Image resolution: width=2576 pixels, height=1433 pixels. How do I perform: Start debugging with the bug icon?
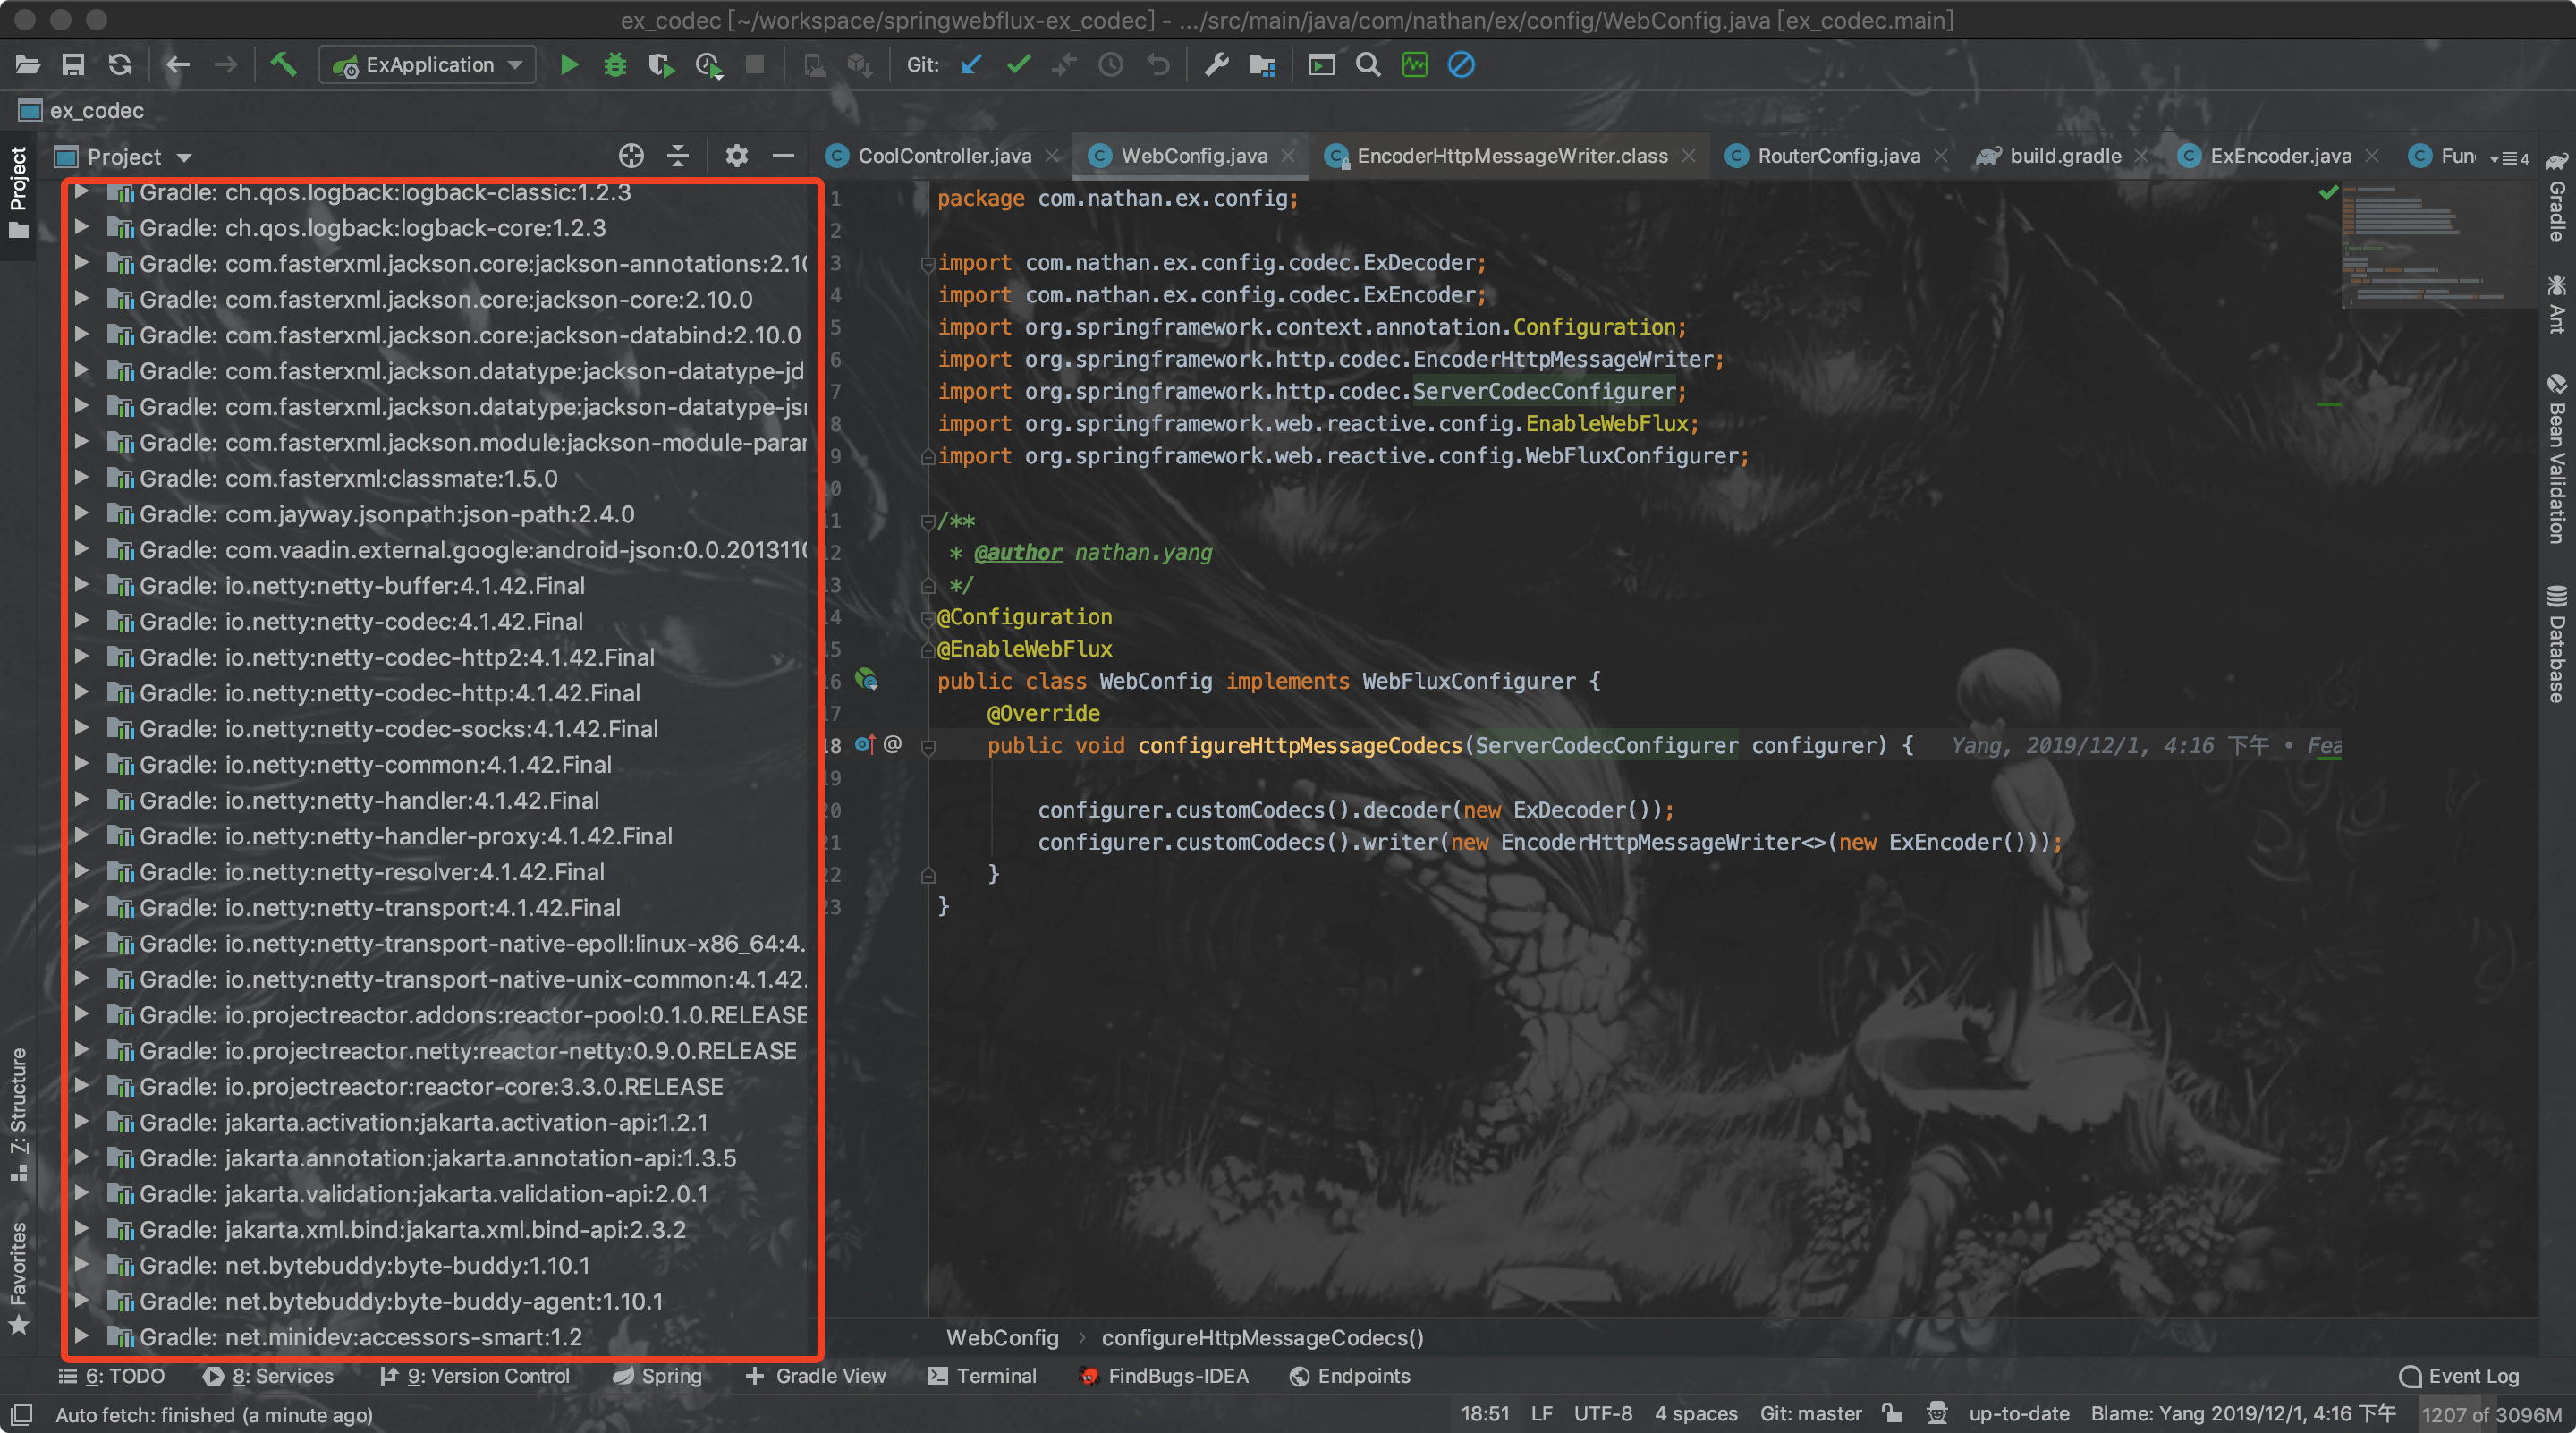pyautogui.click(x=614, y=65)
